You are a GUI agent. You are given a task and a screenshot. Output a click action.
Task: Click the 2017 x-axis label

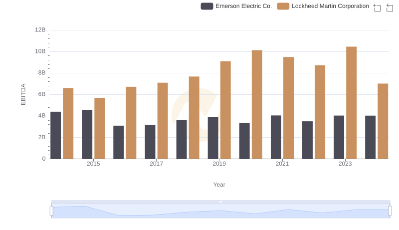coord(156,164)
